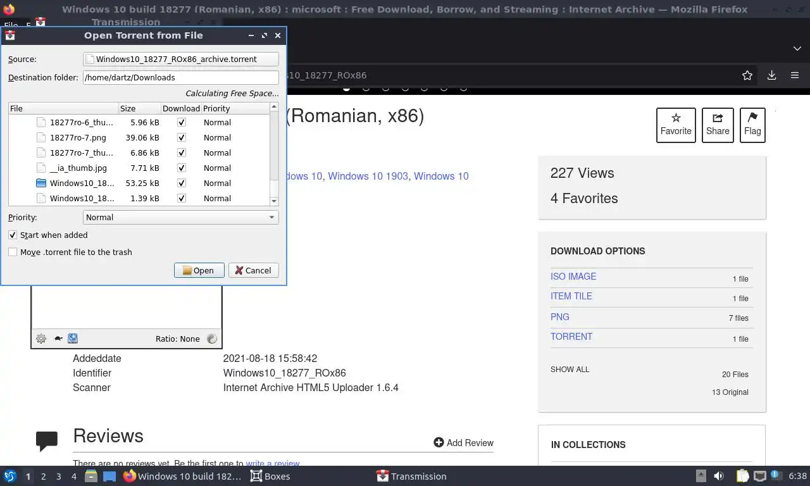The image size is (810, 486).
Task: Uncheck download for the 53.25 kB Windows10_18 folder
Action: tap(182, 183)
